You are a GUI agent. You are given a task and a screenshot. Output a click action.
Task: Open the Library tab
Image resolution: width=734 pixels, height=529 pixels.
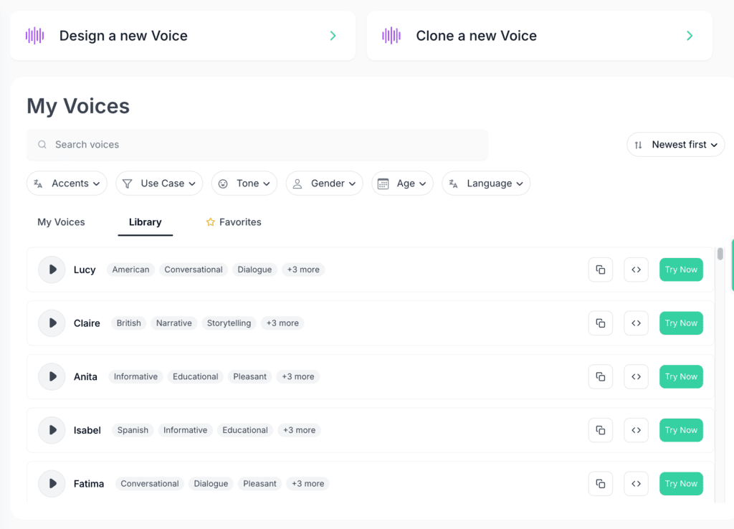[145, 222]
